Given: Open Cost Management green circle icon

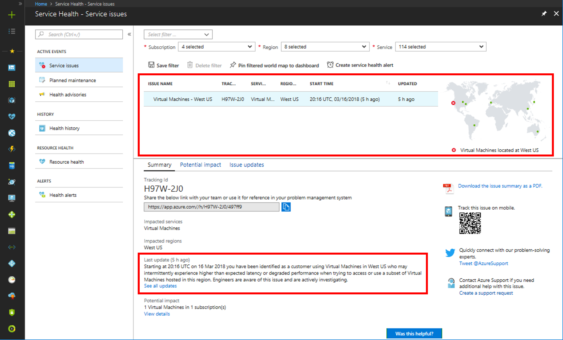Looking at the screenshot, I should click(12, 329).
